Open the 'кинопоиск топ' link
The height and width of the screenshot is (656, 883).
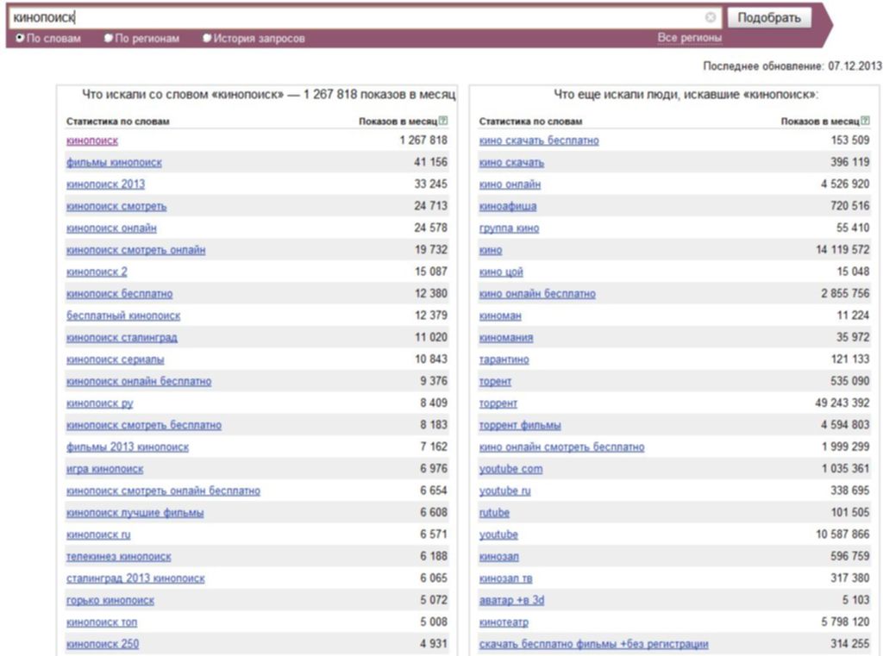pyautogui.click(x=102, y=622)
